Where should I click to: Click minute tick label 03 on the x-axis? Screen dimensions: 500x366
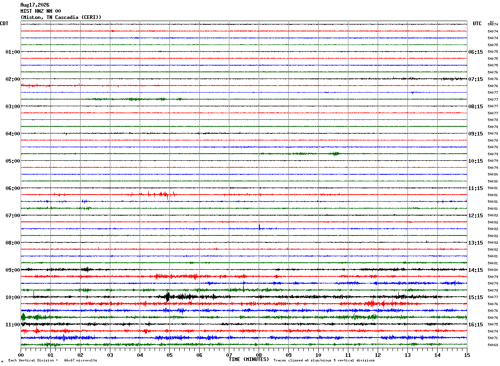coord(110,355)
